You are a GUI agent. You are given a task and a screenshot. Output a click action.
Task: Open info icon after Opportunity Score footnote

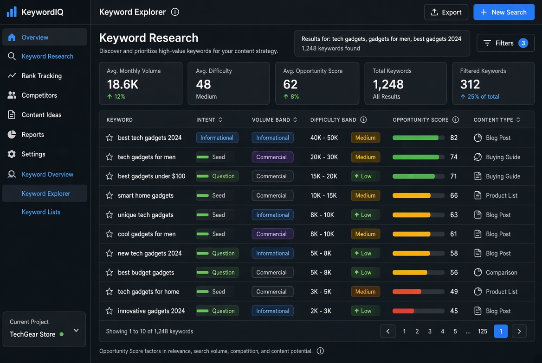click(x=321, y=351)
